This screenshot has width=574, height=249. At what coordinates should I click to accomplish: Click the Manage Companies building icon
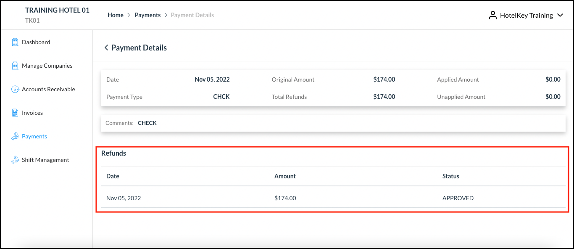(15, 66)
